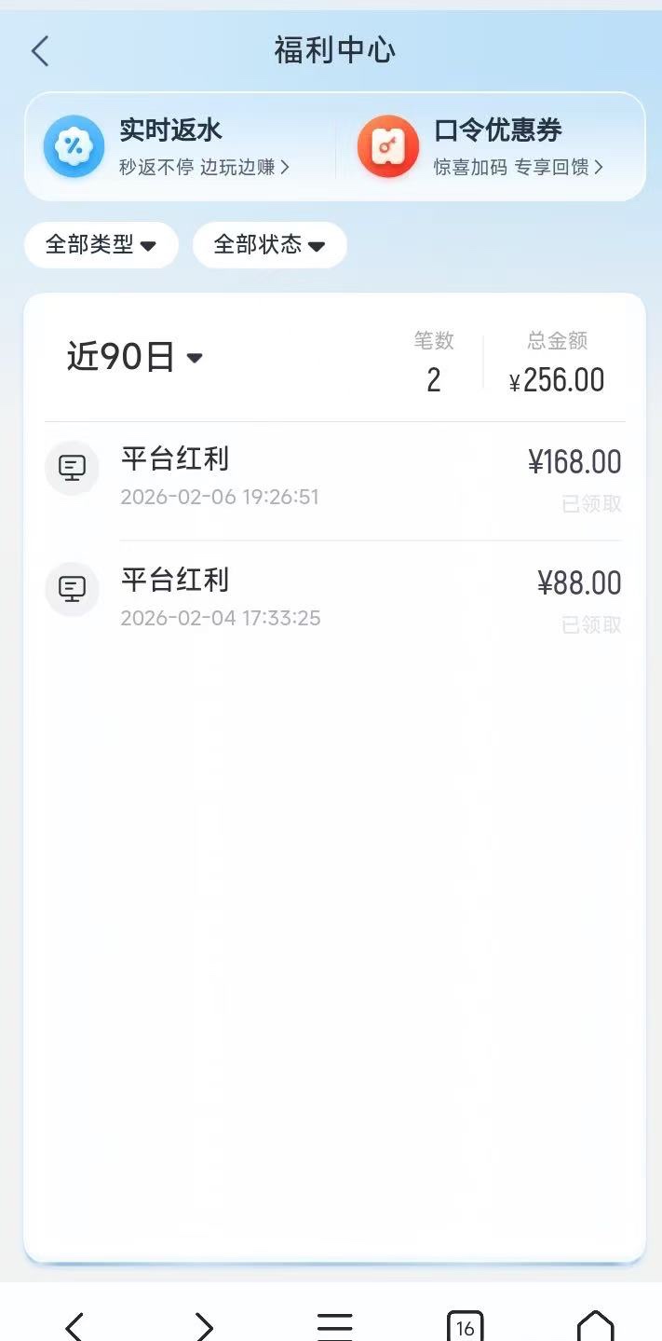Tap the blue 实时返水 percent icon
This screenshot has height=1341, width=662.
pyautogui.click(x=74, y=145)
